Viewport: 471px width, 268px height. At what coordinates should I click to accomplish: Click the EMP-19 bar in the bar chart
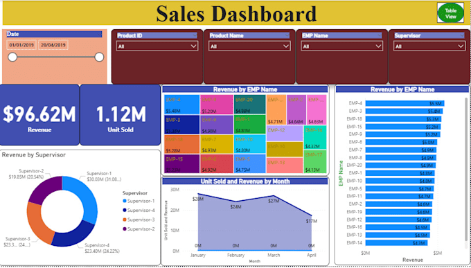pos(398,212)
